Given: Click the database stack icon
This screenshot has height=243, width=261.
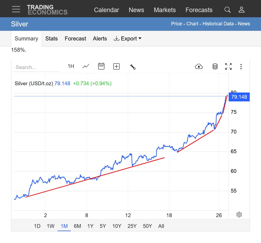Looking at the screenshot, I should (x=215, y=66).
